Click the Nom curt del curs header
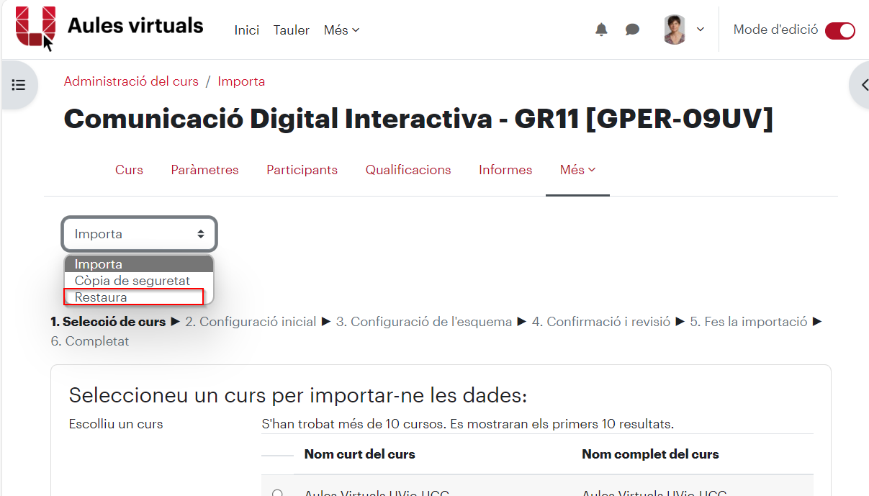This screenshot has width=869, height=496. click(360, 454)
